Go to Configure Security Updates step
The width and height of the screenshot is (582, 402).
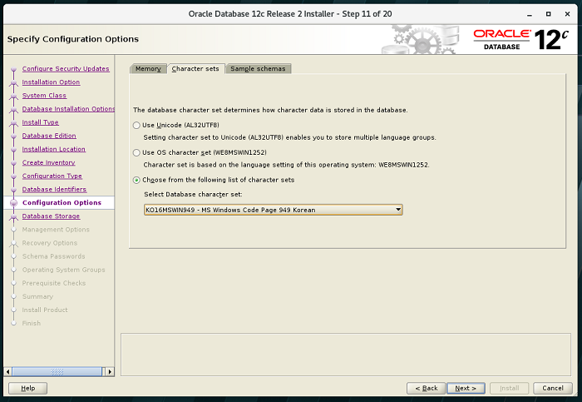tap(66, 69)
